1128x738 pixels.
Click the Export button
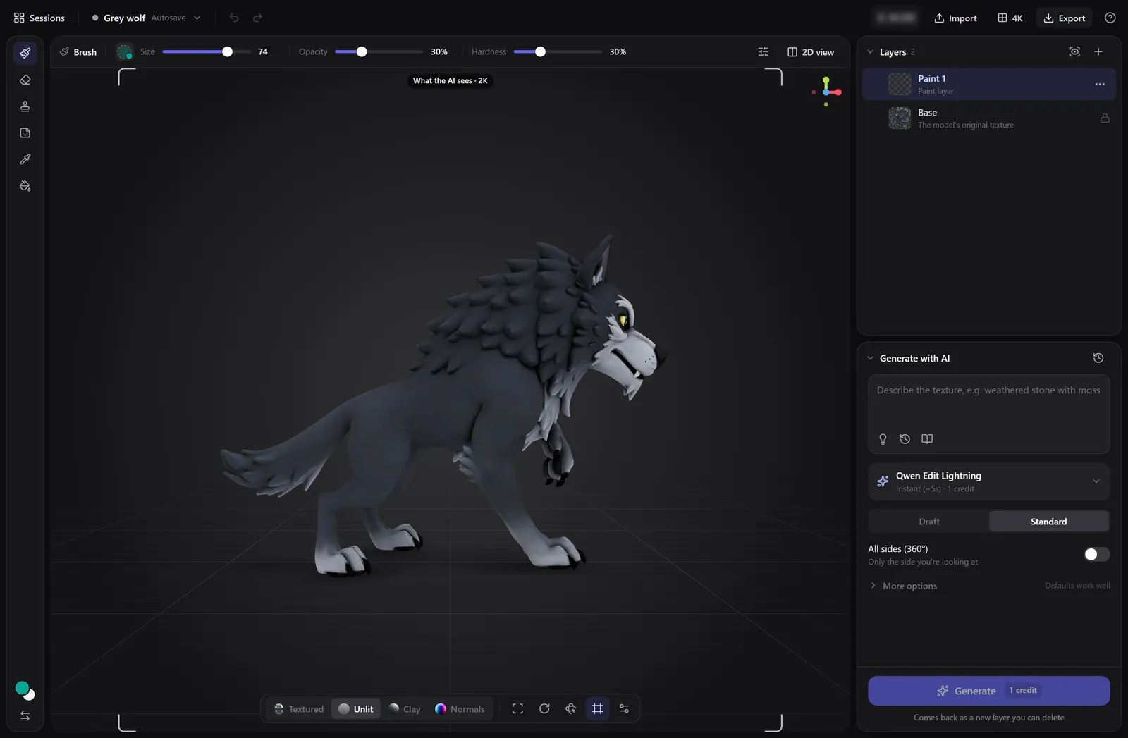click(x=1065, y=18)
